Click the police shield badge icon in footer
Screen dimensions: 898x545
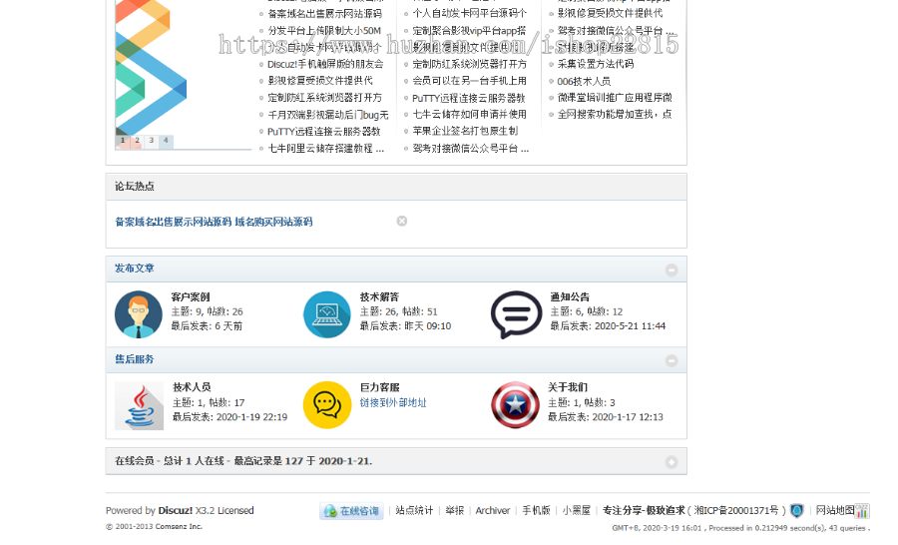pos(796,510)
